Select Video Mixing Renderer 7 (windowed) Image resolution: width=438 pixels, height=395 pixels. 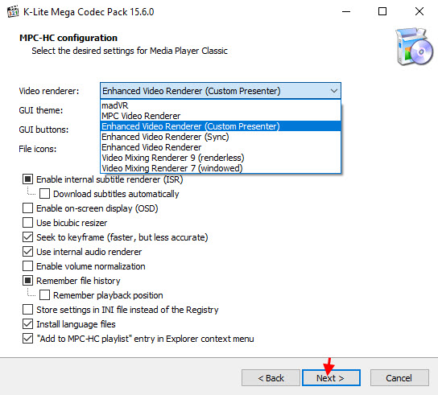(x=221, y=168)
